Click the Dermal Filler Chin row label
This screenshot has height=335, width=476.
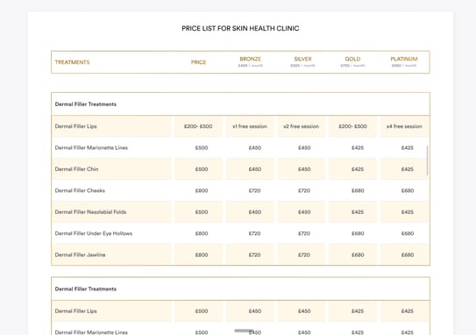tap(76, 169)
